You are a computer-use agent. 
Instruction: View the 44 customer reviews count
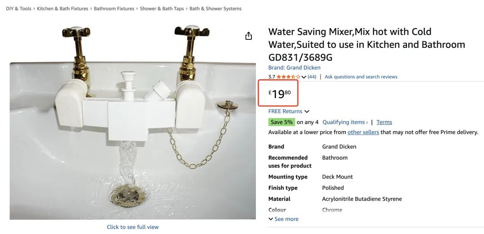[312, 77]
